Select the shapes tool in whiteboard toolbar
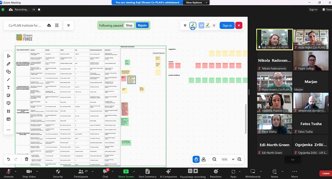332x179 pixels. [8, 72]
